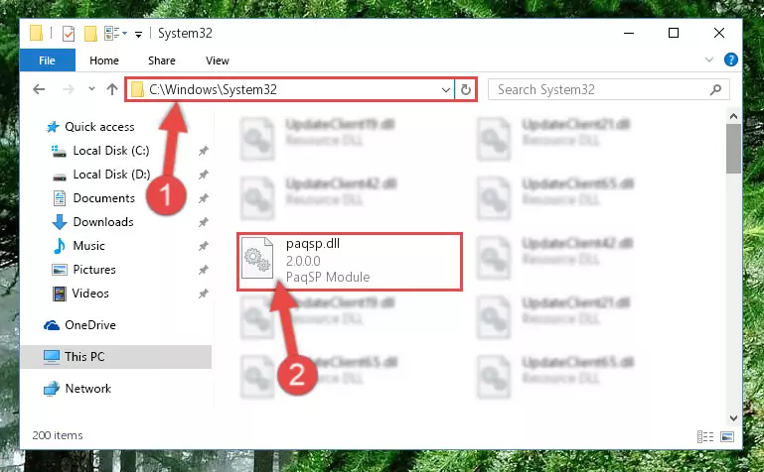Open the File menu
The height and width of the screenshot is (472, 764).
pos(48,60)
